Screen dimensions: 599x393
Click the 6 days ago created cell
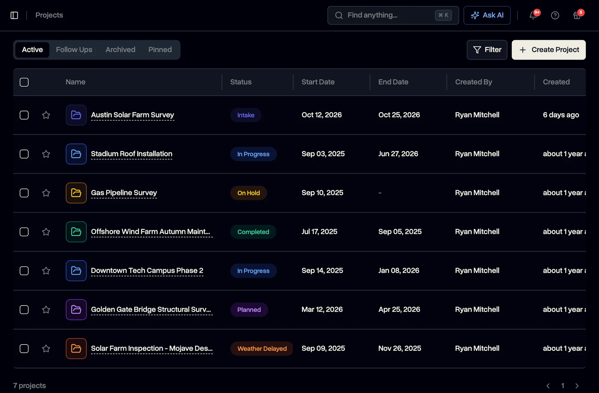click(561, 115)
